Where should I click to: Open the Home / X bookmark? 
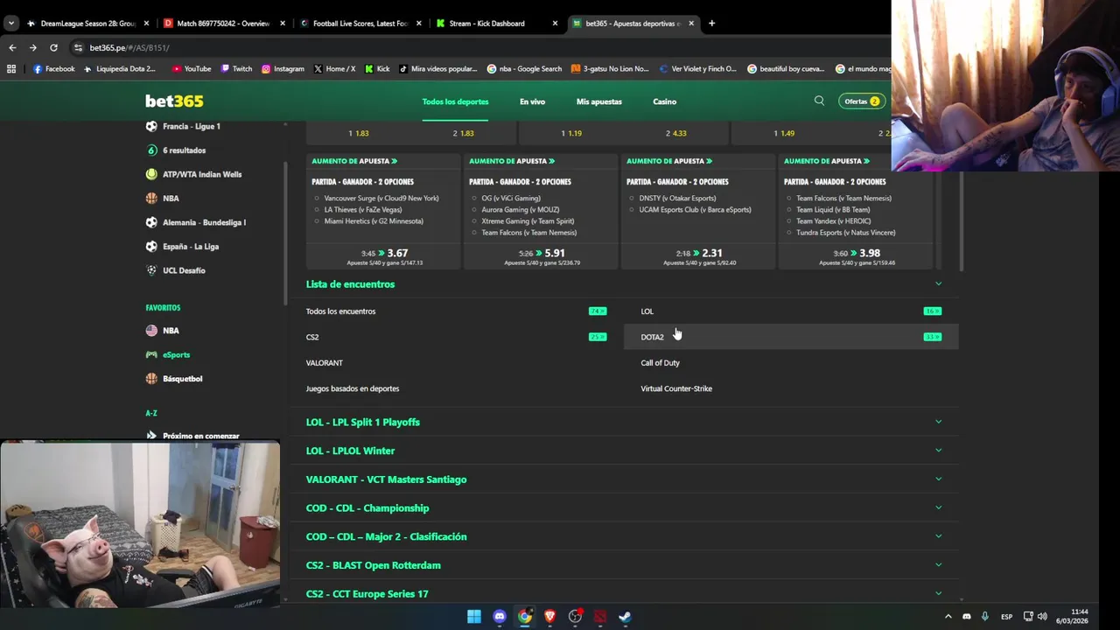pyautogui.click(x=334, y=68)
